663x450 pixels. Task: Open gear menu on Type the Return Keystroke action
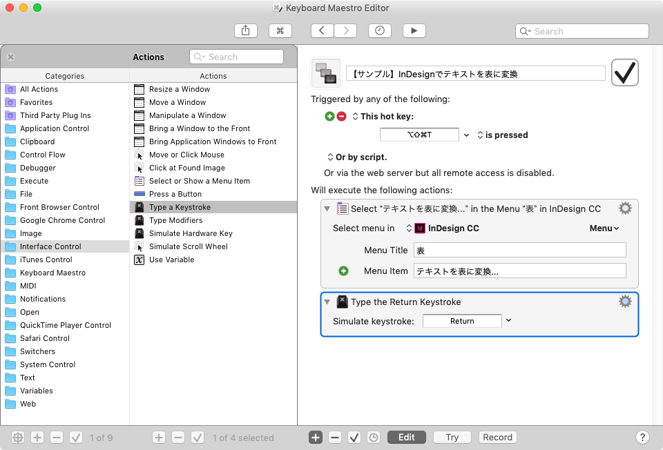[x=625, y=301]
